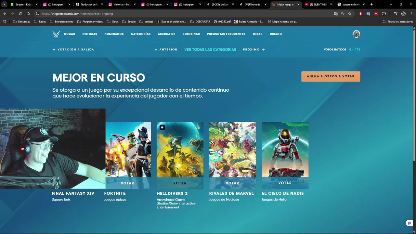Click the small badge icon on Helldivers 2 card
416x234 pixels.
click(162, 127)
